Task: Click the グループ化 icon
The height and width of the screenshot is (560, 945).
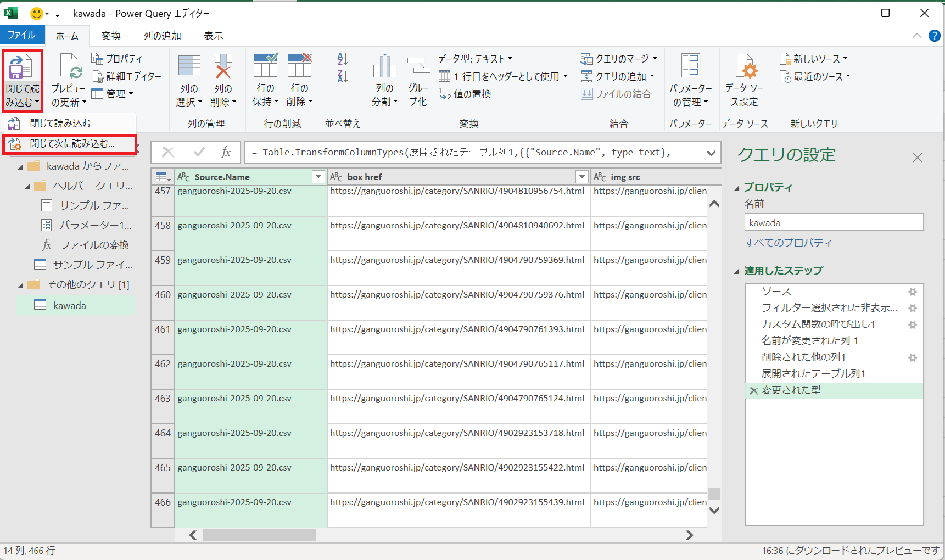Action: click(418, 66)
